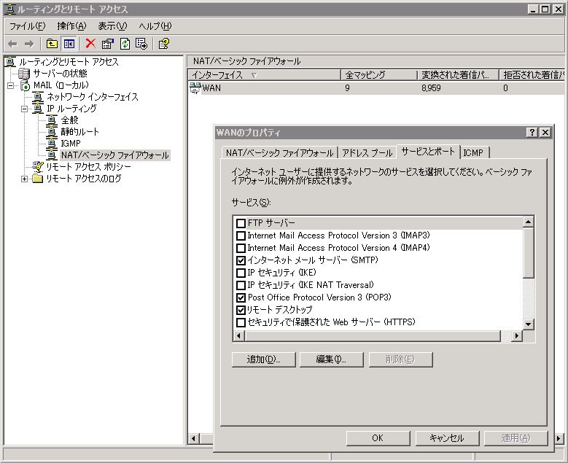Click the Export List toolbar icon
568x463 pixels.
141,44
